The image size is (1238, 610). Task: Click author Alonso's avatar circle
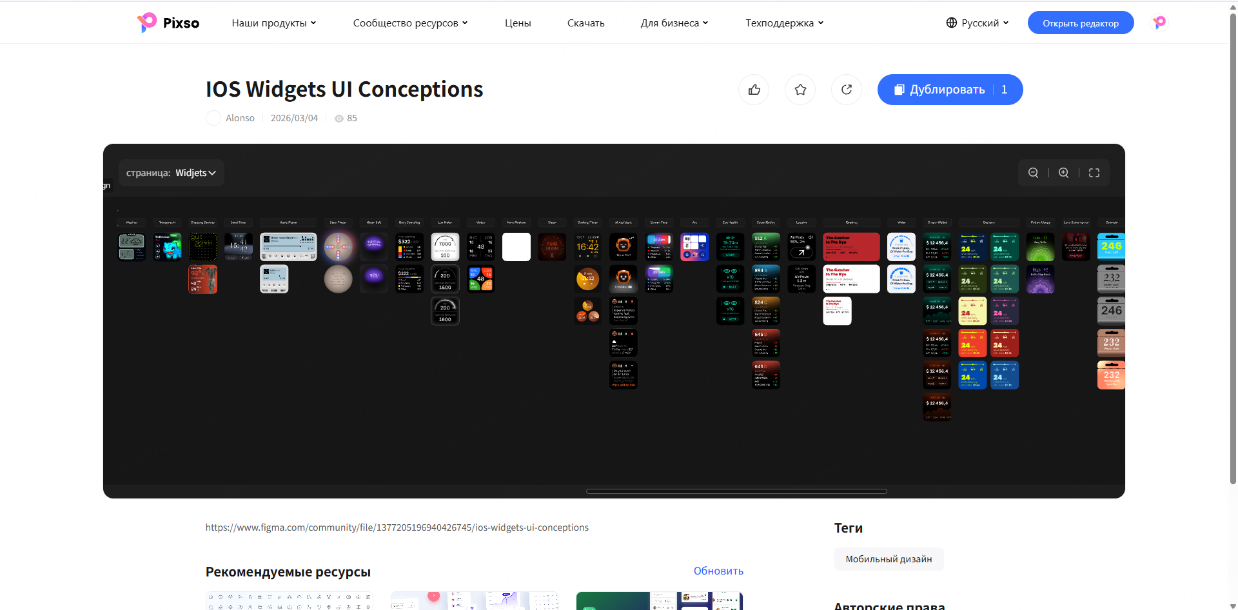213,118
